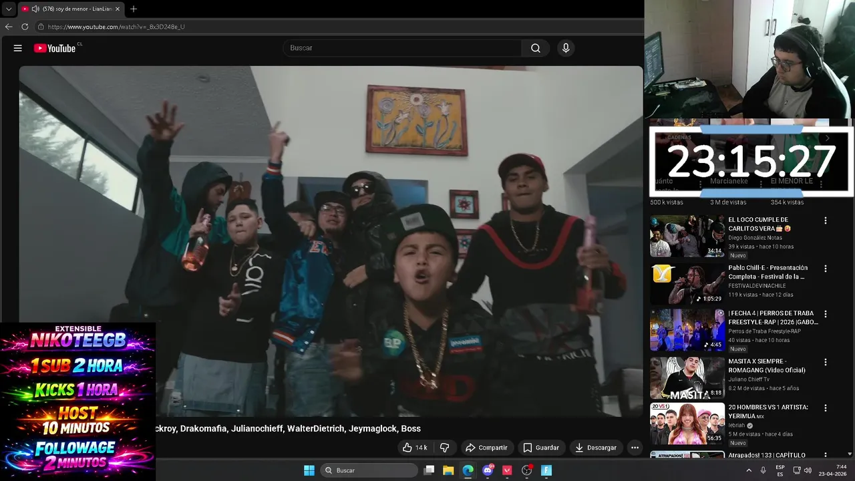Open 'Atrapados! 133' video title
The height and width of the screenshot is (481, 855).
tap(767, 455)
